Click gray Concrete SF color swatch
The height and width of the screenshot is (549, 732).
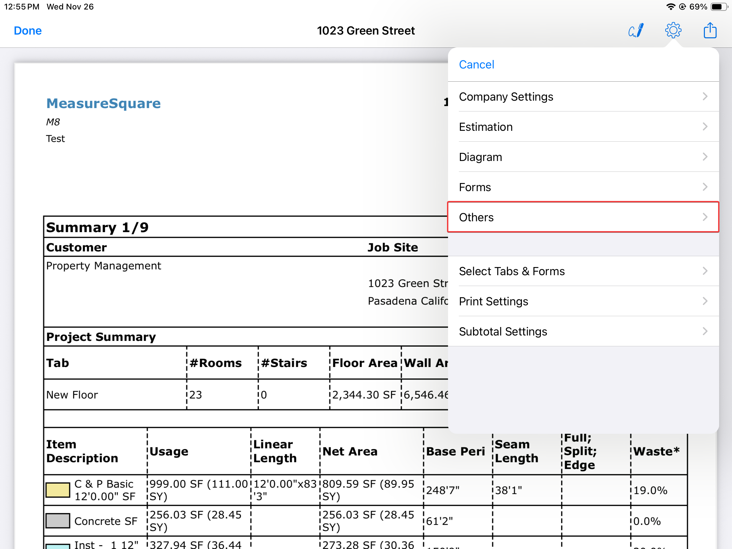click(x=58, y=521)
